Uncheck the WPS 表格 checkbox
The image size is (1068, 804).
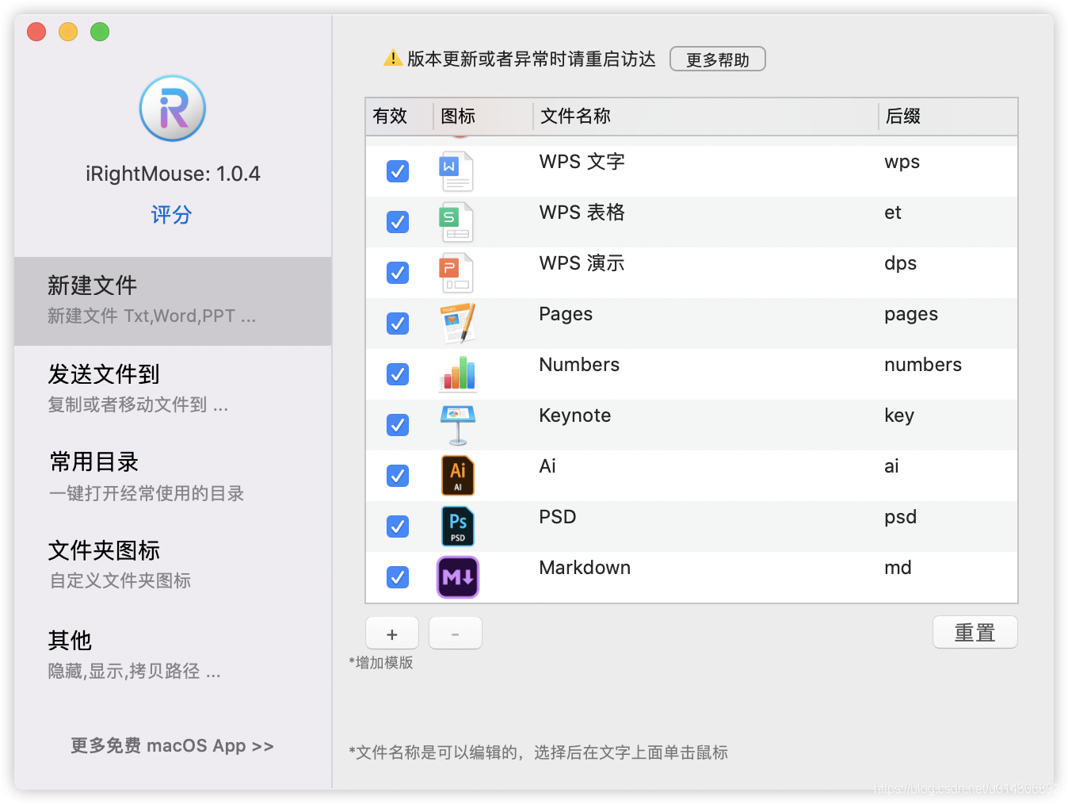(398, 222)
